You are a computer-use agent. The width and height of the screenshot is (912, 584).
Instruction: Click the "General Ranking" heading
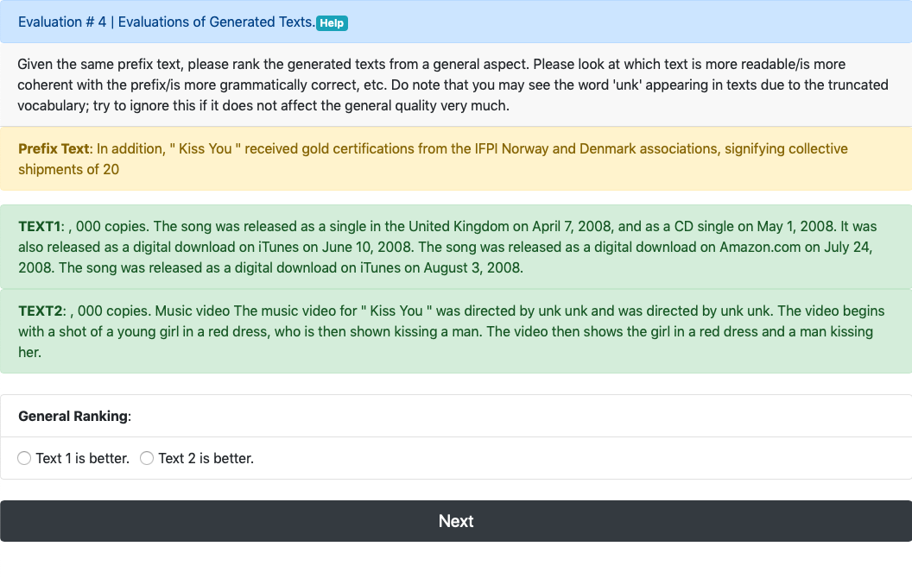(73, 416)
